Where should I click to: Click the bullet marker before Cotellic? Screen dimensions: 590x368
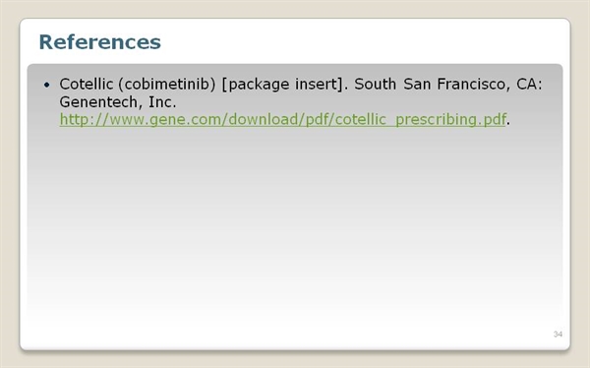(46, 85)
